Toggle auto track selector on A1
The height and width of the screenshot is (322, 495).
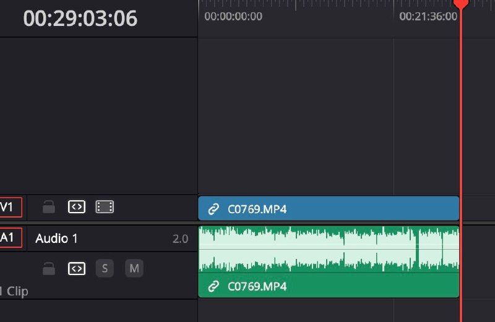77,269
